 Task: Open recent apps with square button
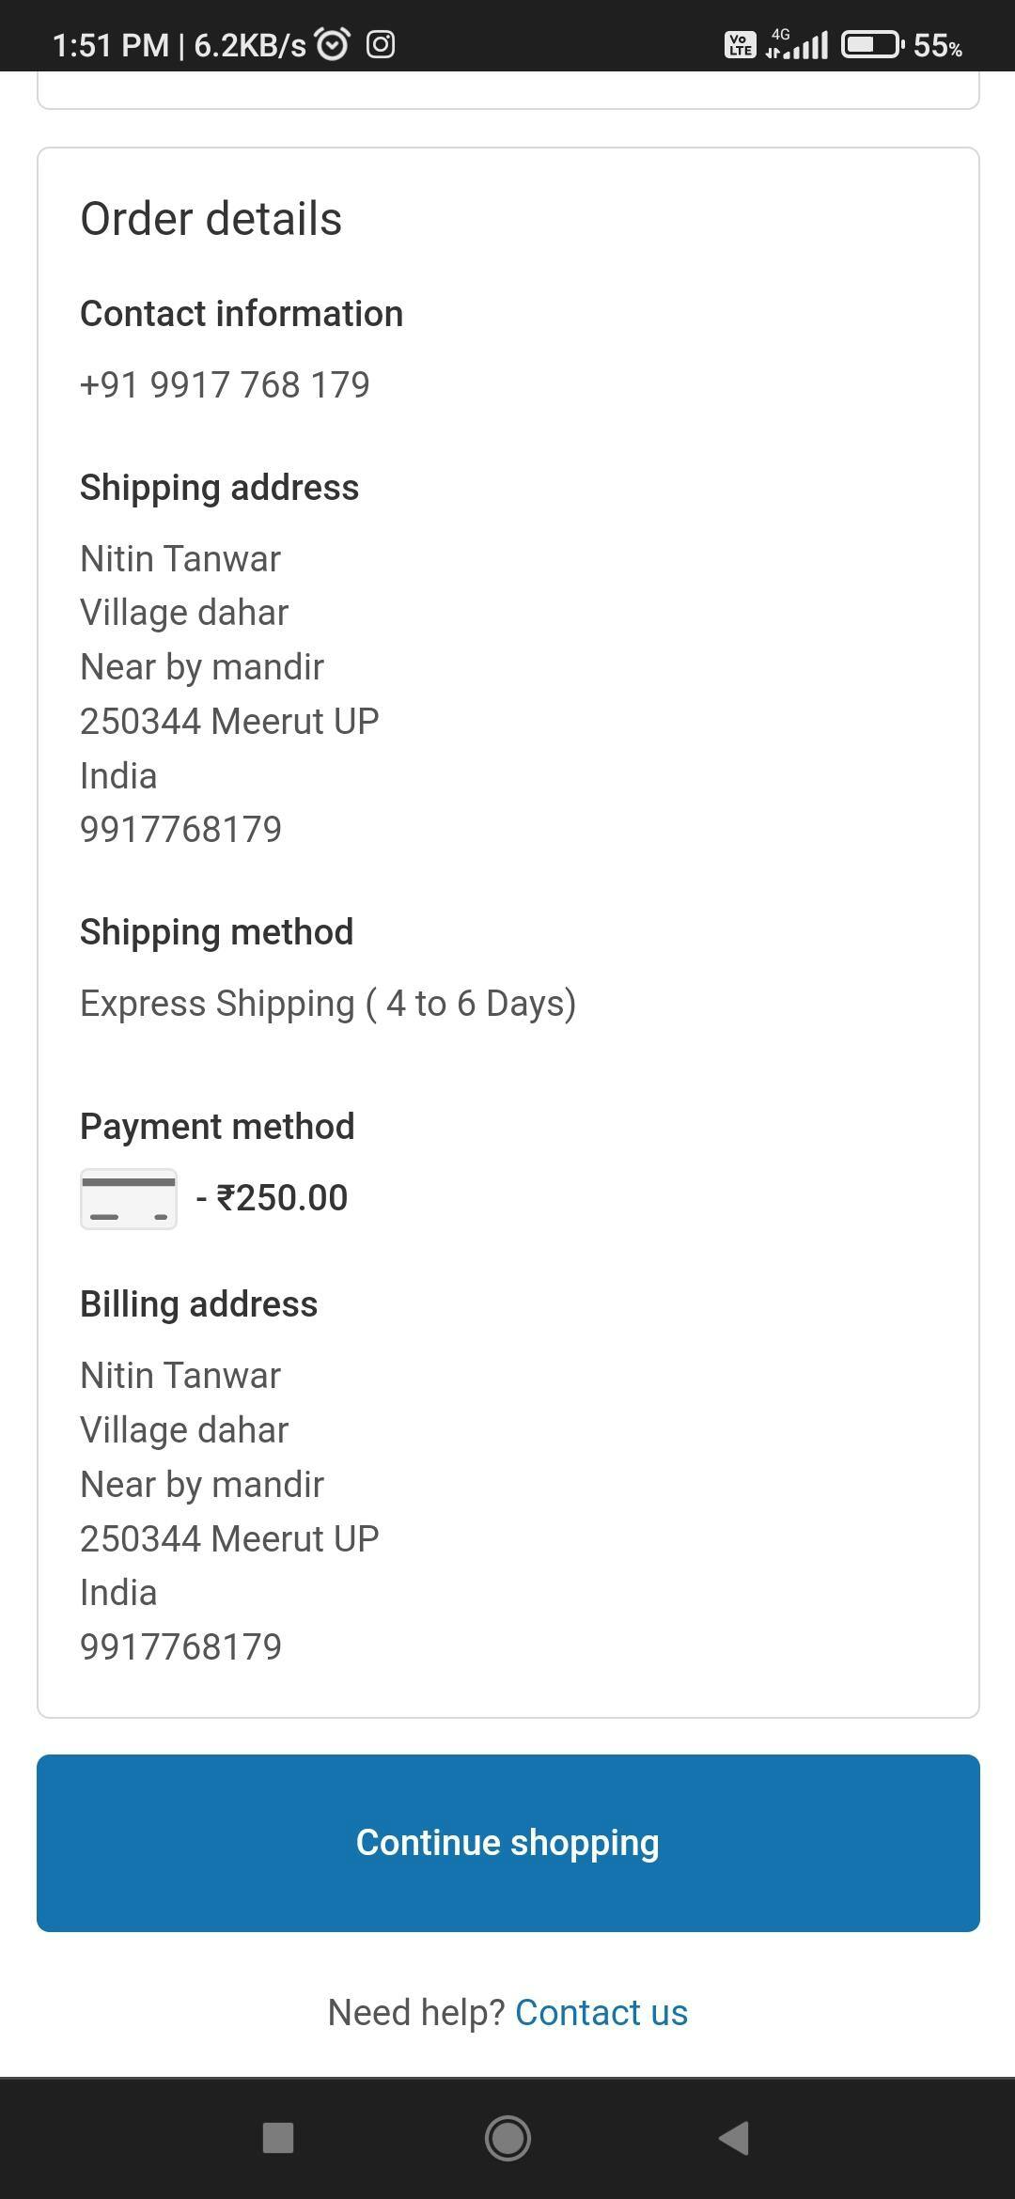click(x=278, y=2138)
